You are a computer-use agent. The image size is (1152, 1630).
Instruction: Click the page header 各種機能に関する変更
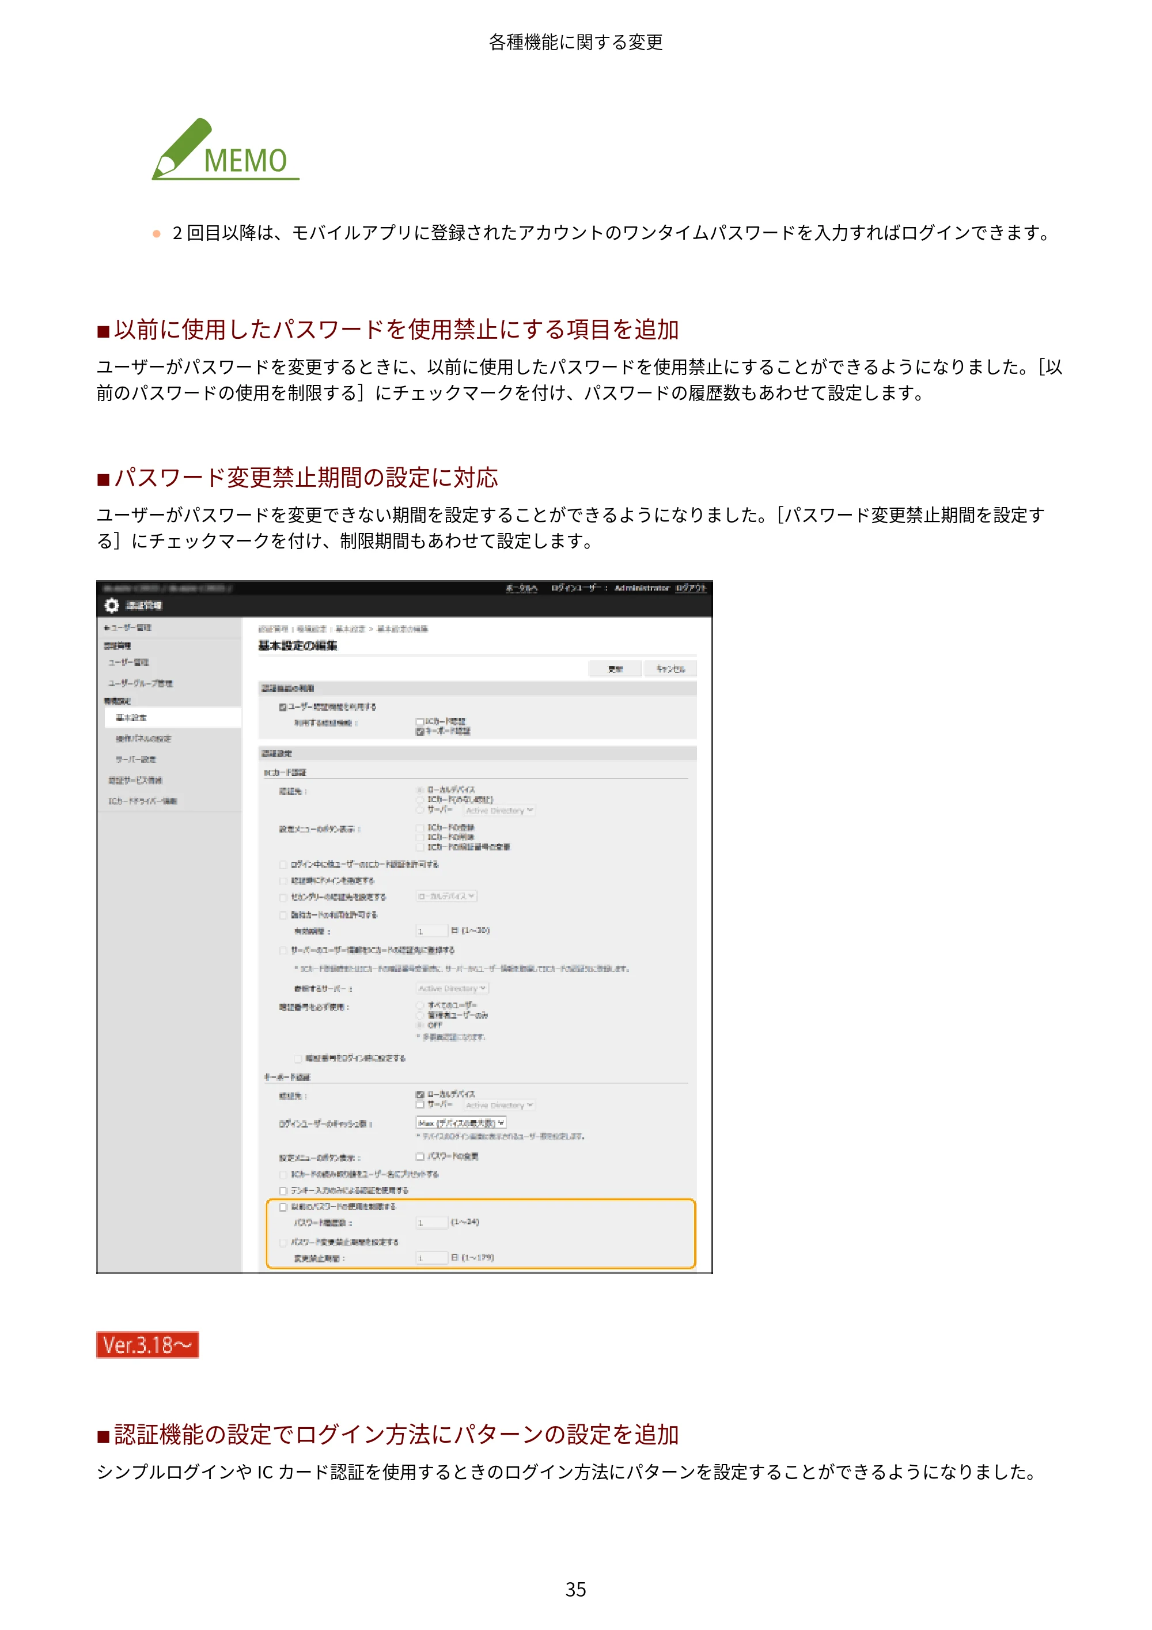575,43
